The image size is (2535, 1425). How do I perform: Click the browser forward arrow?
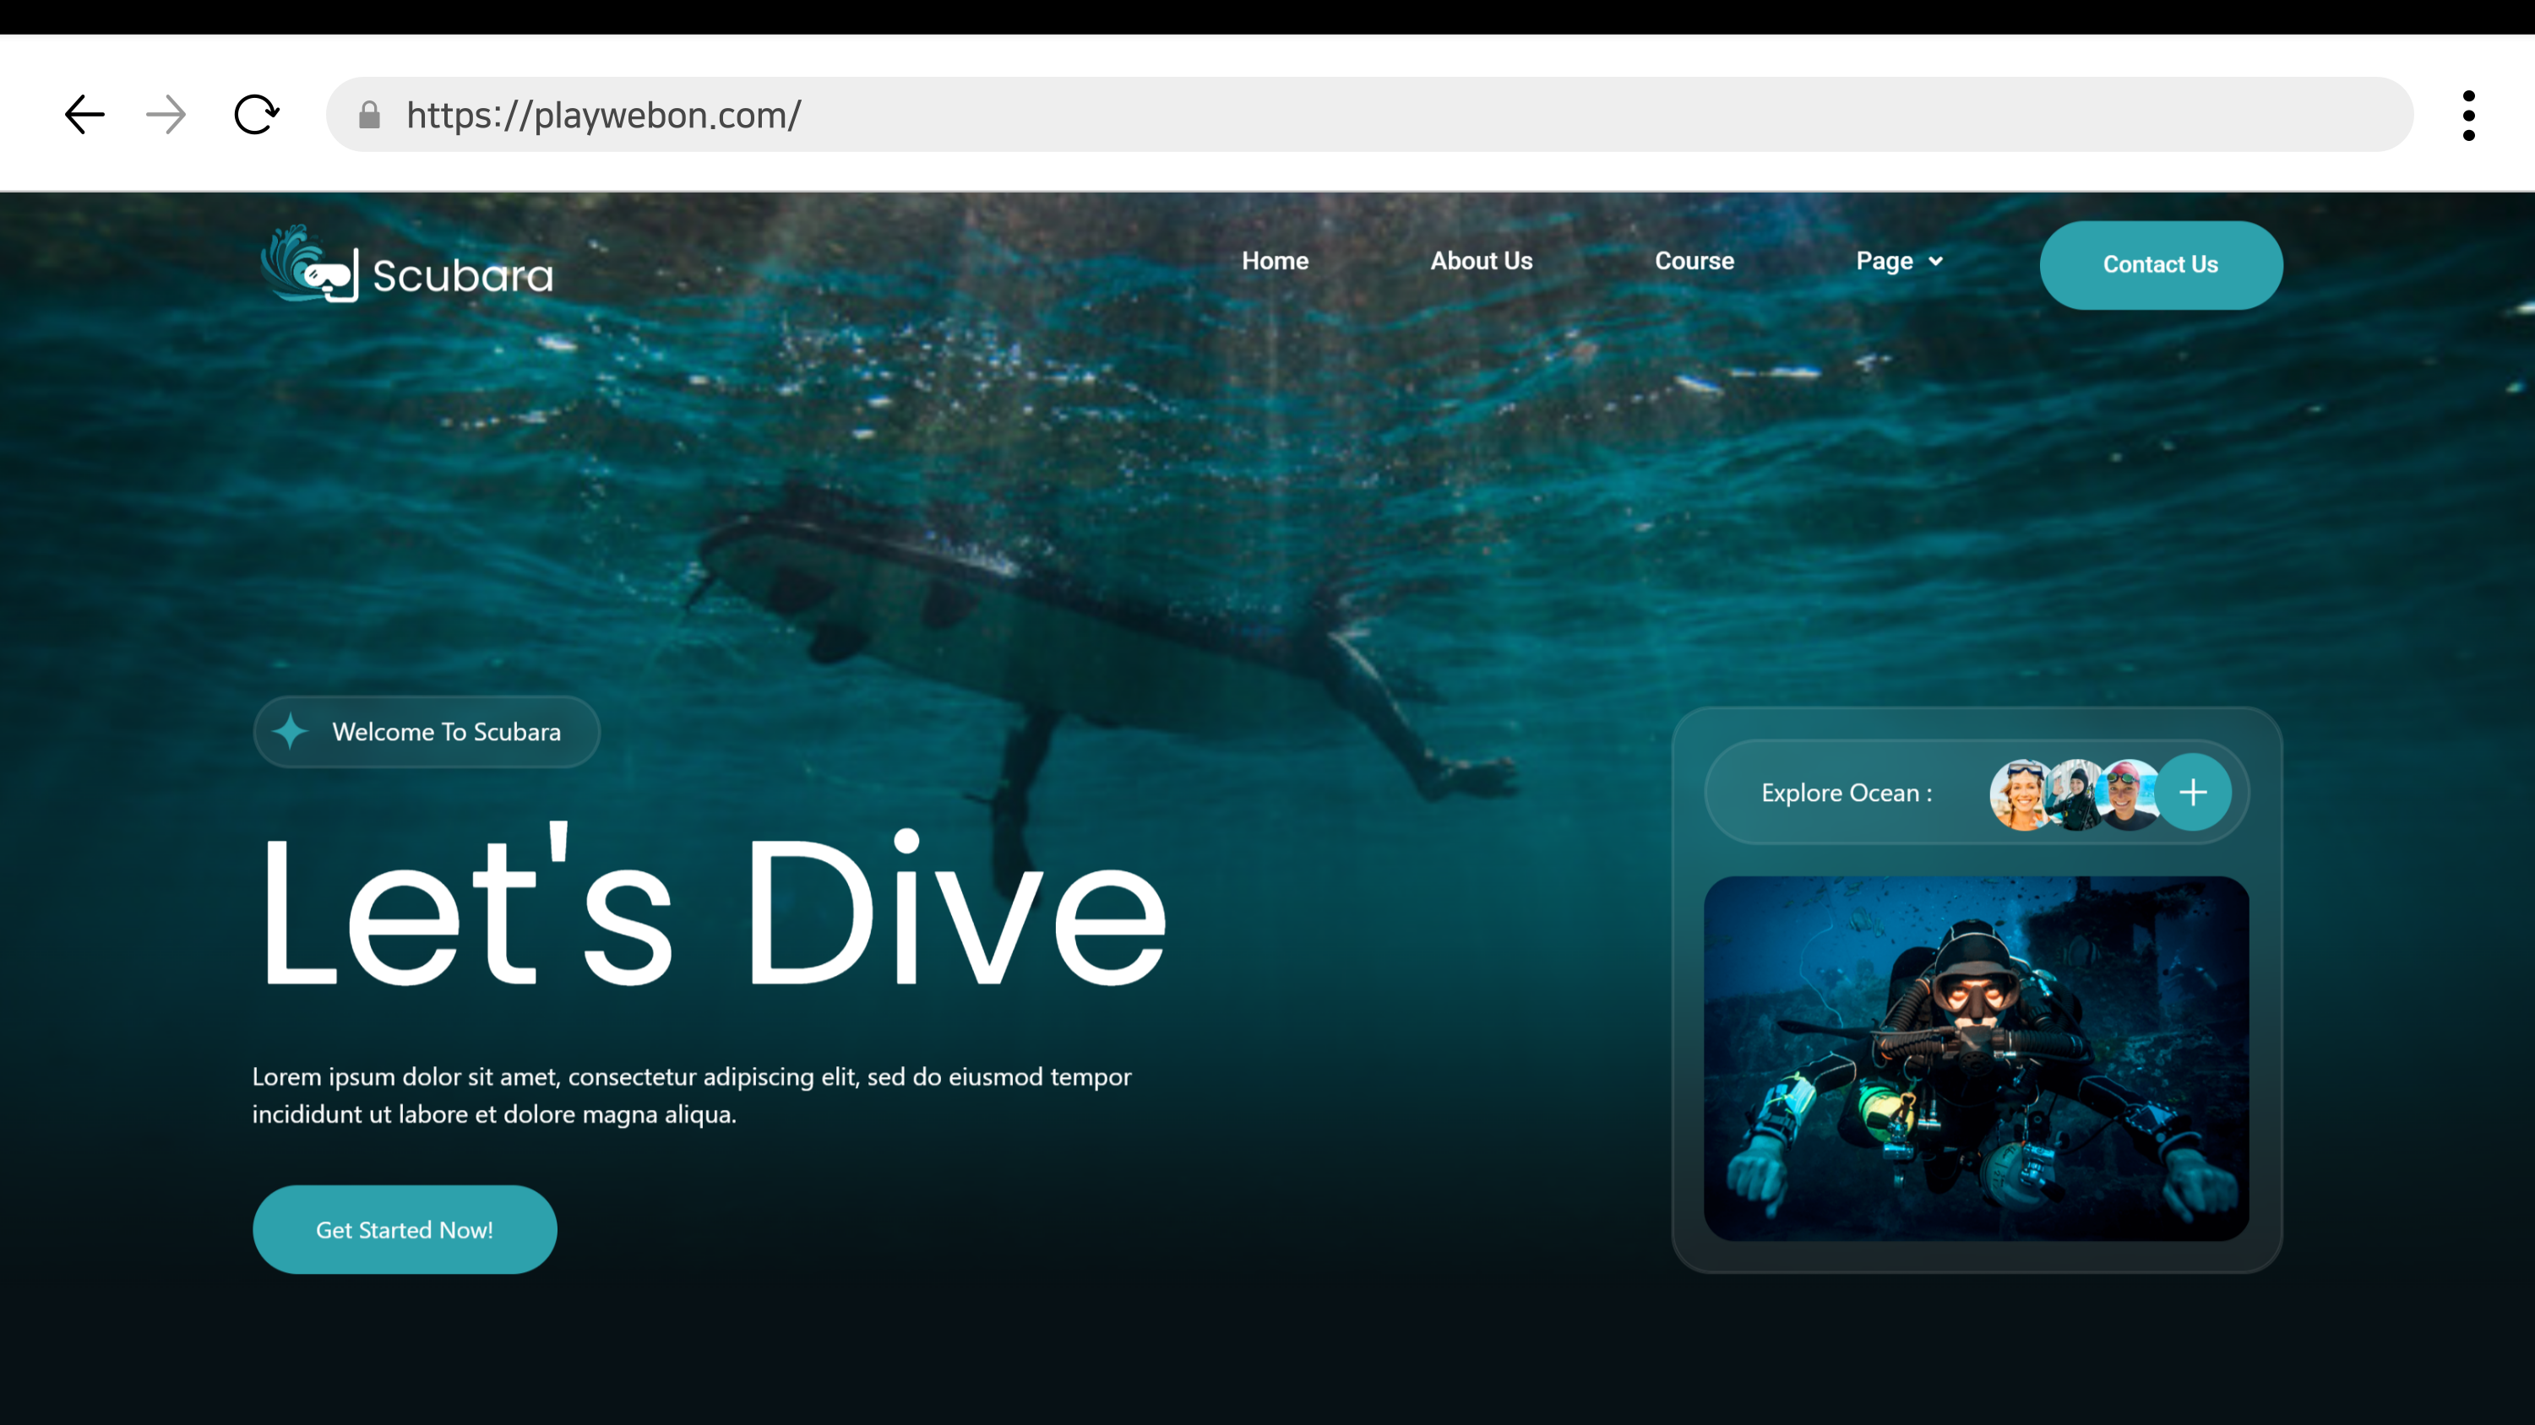click(x=166, y=114)
